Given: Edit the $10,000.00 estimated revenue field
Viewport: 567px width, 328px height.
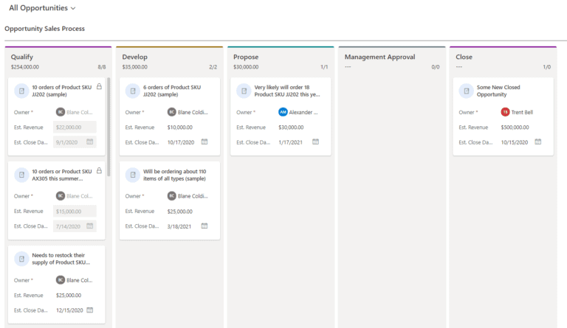Looking at the screenshot, I should coord(180,127).
